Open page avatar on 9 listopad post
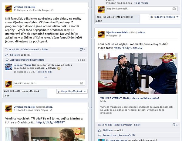The height and width of the screenshot is (141, 182). point(101,34)
